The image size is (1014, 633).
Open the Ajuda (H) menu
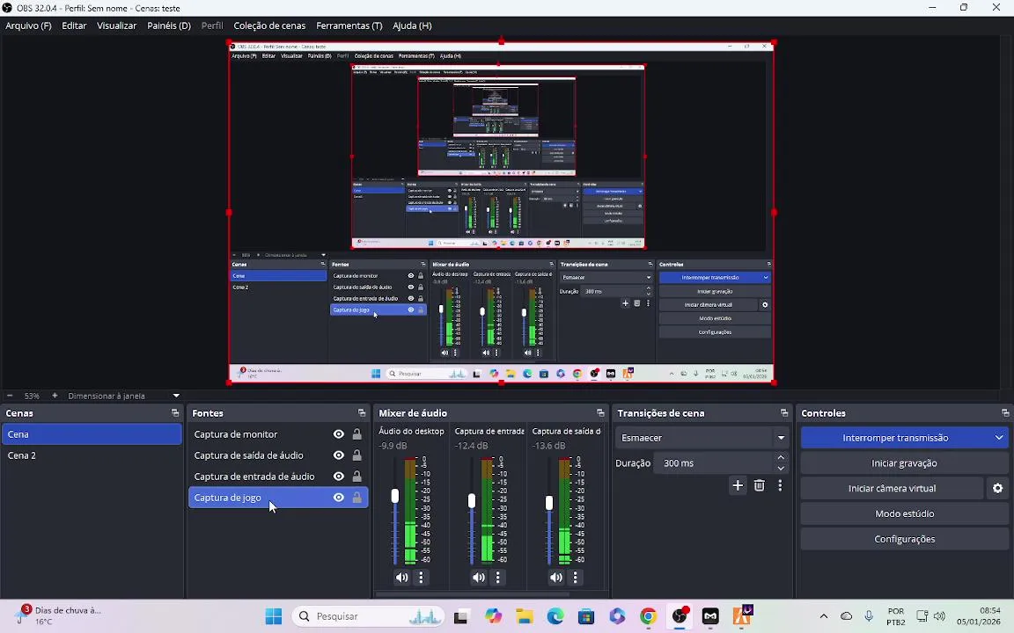(x=412, y=25)
